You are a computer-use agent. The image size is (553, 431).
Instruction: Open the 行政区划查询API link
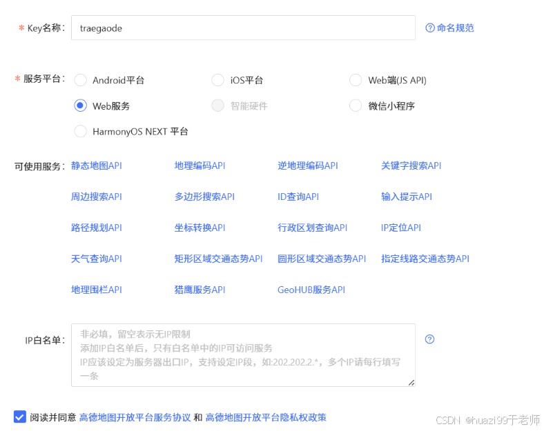(312, 228)
